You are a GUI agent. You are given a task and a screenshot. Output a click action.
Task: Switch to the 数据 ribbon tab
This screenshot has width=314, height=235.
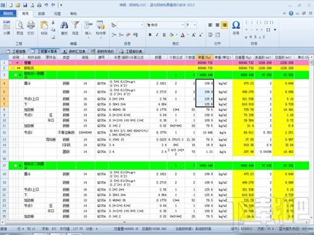click(x=41, y=14)
